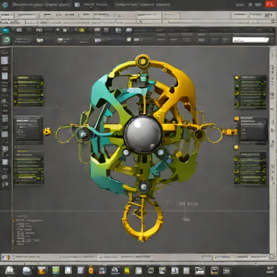
Task: Click the yellow square handle right of model
Action: point(229,131)
